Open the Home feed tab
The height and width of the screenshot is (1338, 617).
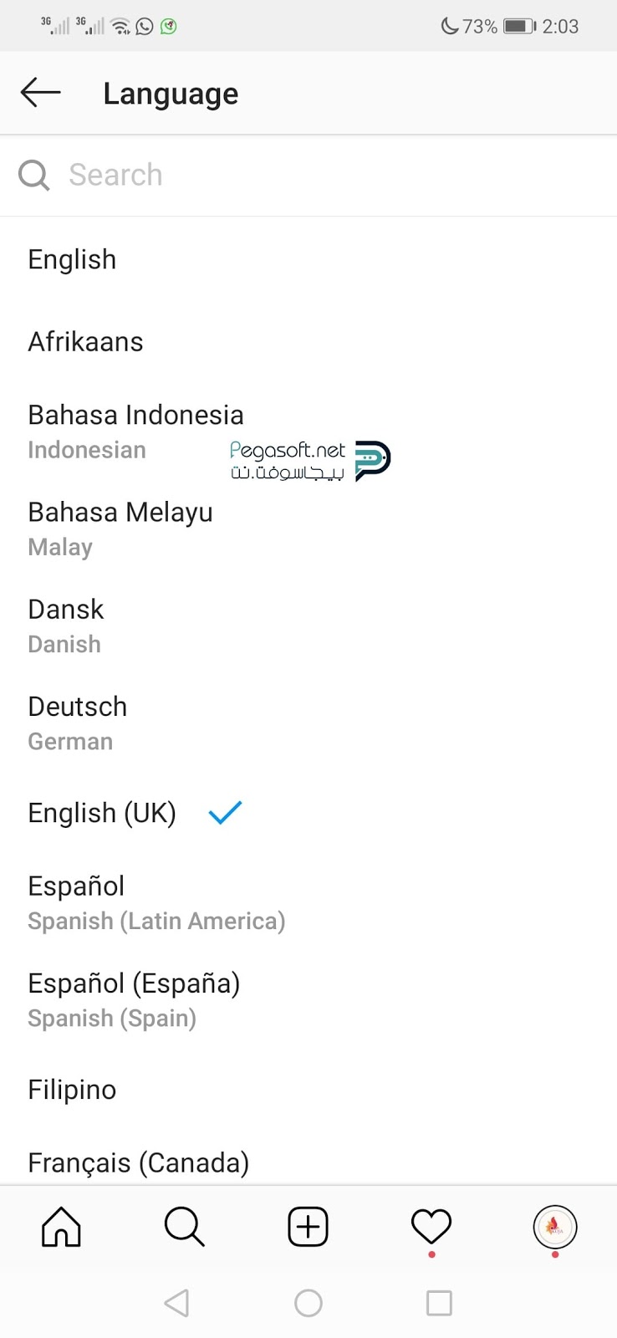62,1227
